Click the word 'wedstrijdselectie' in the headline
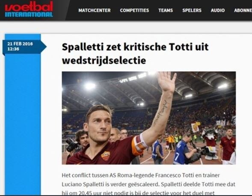The width and height of the screenshot is (252, 196). coord(104,60)
